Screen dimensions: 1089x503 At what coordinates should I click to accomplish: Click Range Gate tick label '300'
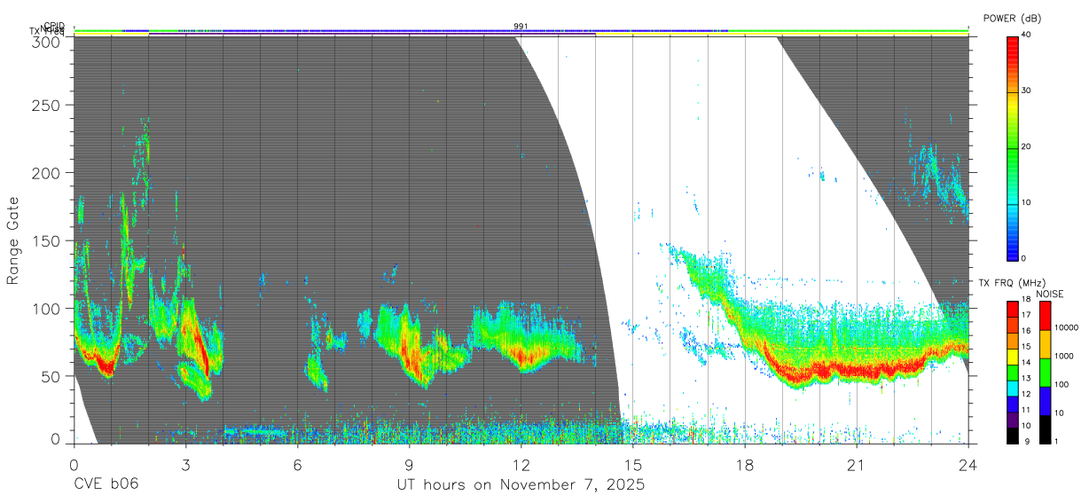tap(47, 42)
